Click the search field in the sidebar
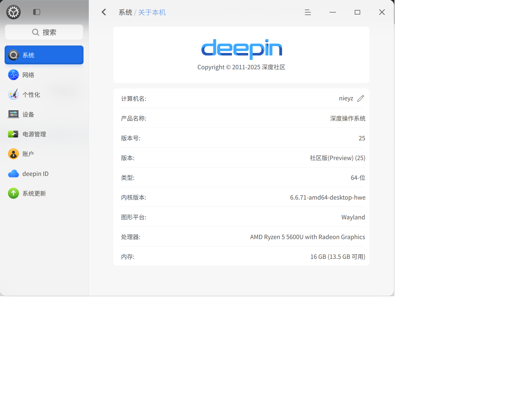The image size is (526, 395). (44, 32)
